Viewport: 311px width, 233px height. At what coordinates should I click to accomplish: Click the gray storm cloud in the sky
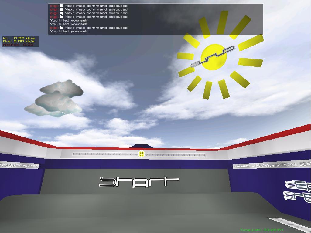tap(55, 100)
